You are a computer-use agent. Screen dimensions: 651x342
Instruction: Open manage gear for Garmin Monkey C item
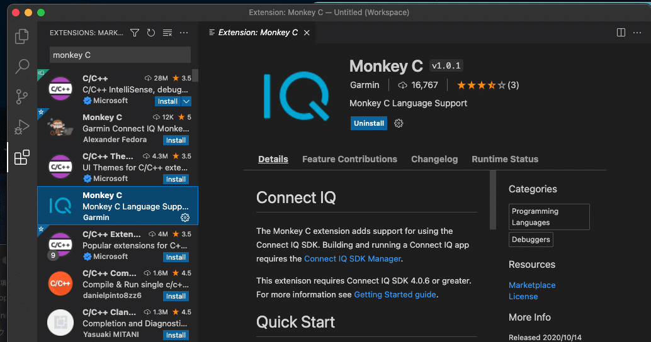(185, 218)
